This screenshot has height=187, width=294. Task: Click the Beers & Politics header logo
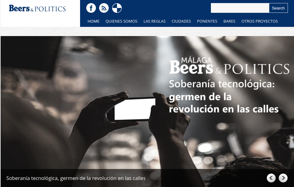[x=37, y=9]
